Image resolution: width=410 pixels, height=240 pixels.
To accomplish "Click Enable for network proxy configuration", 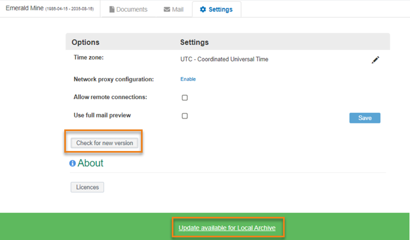I will pos(188,79).
